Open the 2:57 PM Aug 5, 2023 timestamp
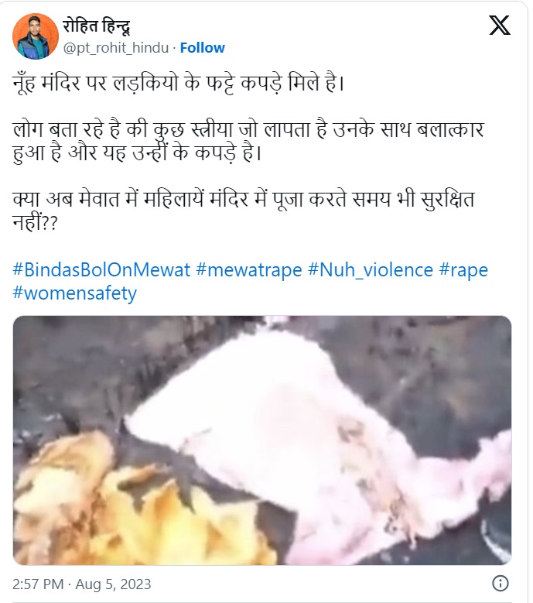The height and width of the screenshot is (603, 533). coord(82,584)
